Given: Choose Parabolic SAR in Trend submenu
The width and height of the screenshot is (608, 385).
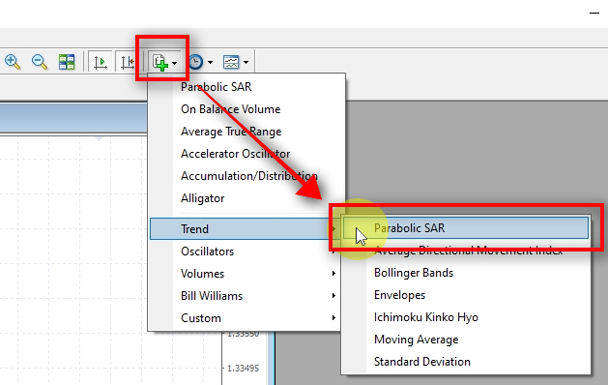Looking at the screenshot, I should [466, 228].
